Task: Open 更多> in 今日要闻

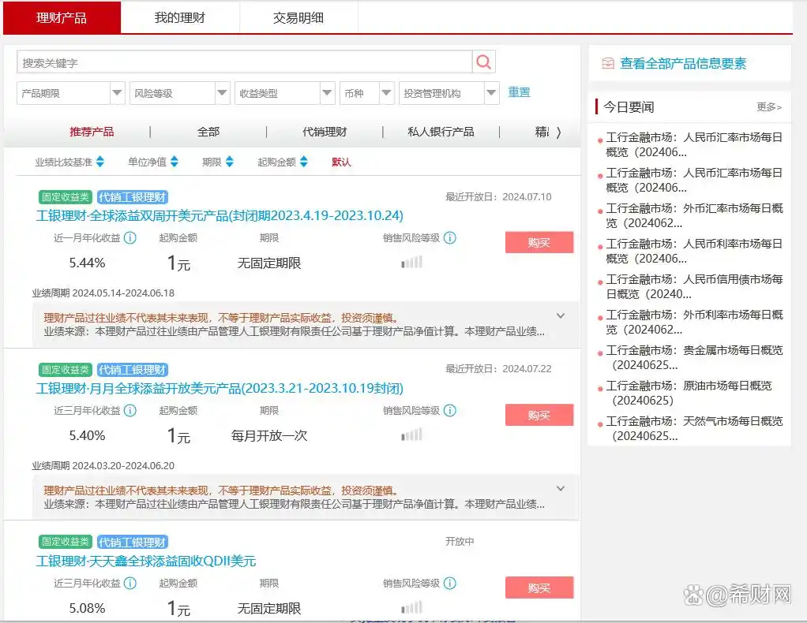Action: pos(768,106)
